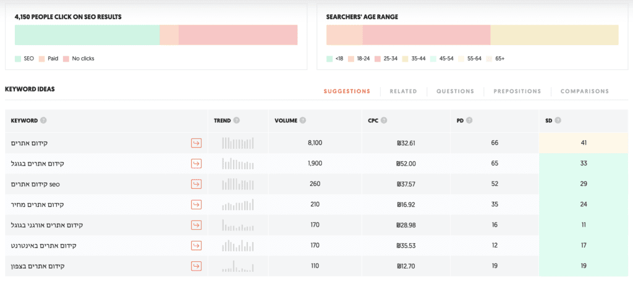Select the Prepositions tab
Screen dimensions: 633x281
pos(517,91)
